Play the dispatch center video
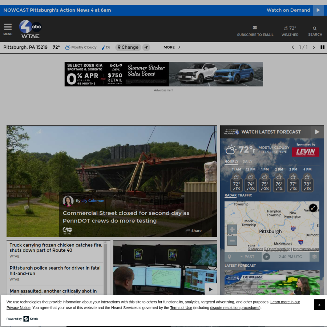The height and width of the screenshot is (327, 327). coord(210,289)
